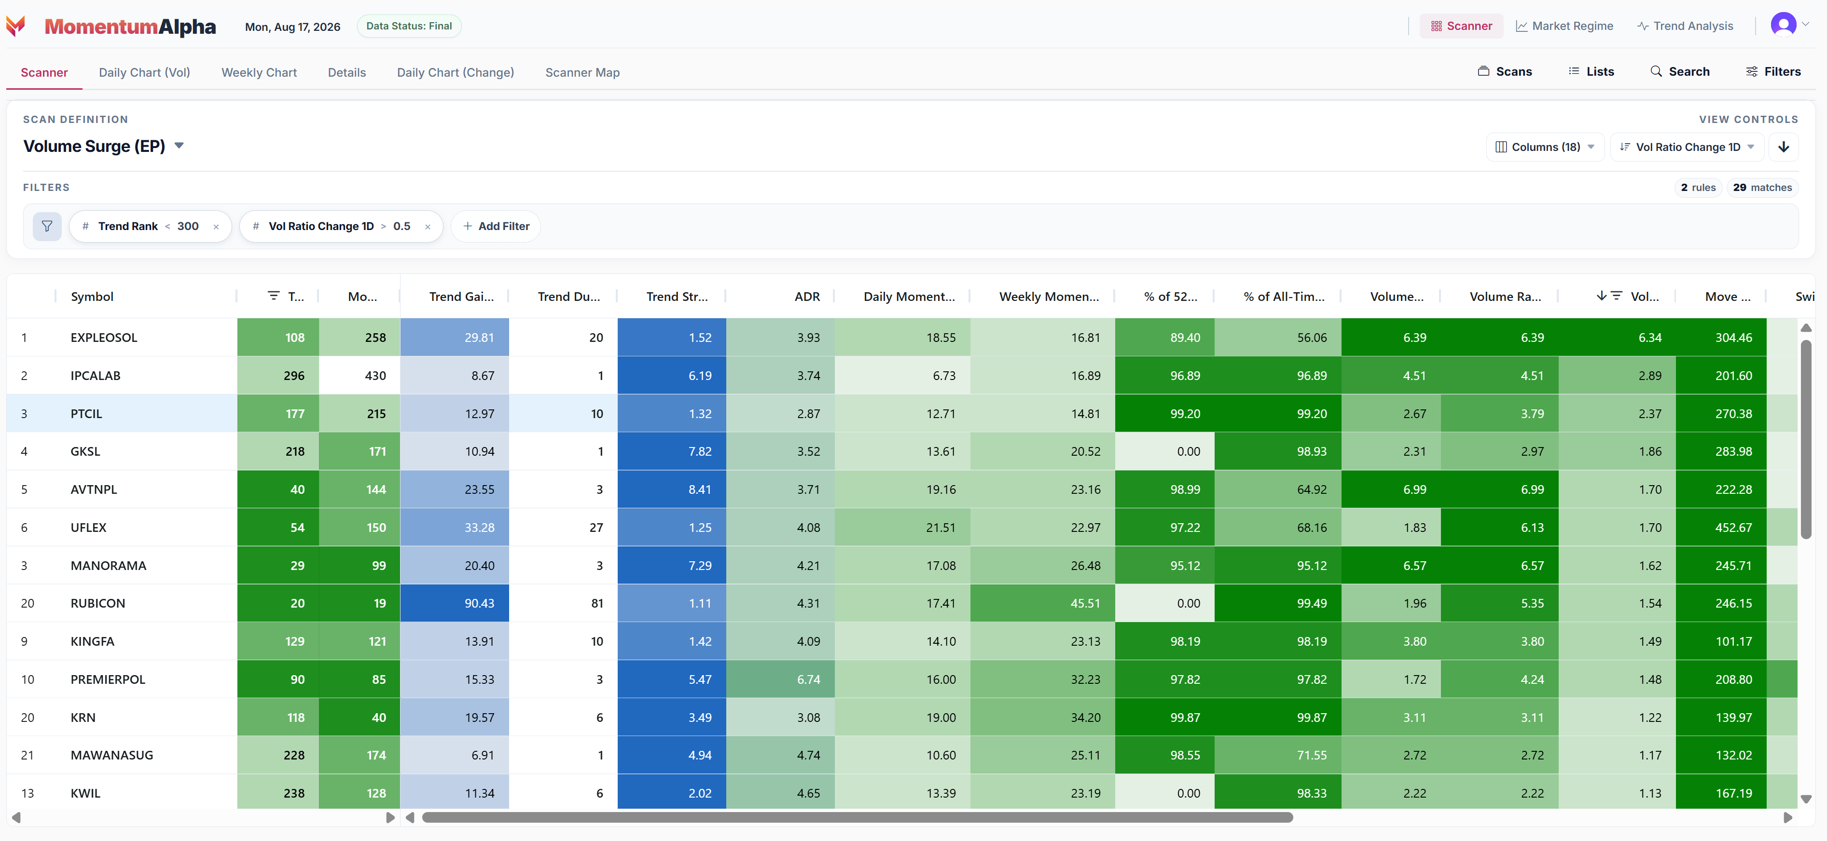The width and height of the screenshot is (1827, 841).
Task: Sort by the ADR column header
Action: pyautogui.click(x=807, y=296)
